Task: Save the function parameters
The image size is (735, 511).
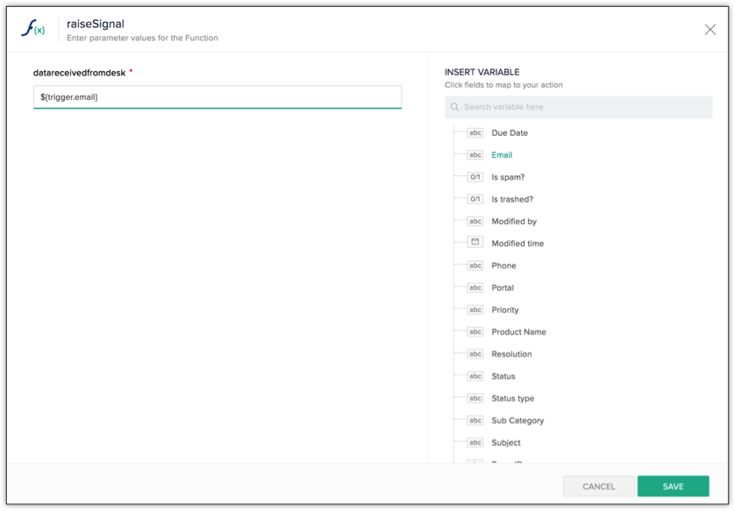Action: pyautogui.click(x=673, y=486)
